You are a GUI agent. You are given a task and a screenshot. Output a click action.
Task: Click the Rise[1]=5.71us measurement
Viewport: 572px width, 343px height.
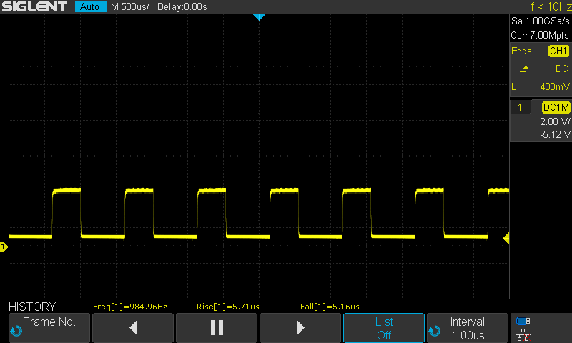click(228, 307)
